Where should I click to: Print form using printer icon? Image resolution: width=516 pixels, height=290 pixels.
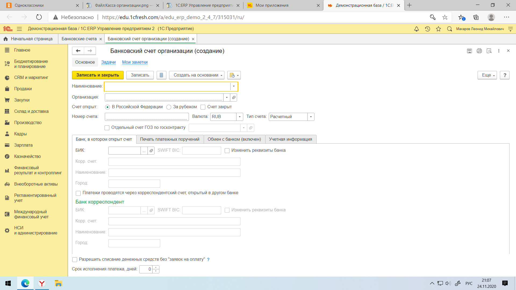click(x=479, y=51)
